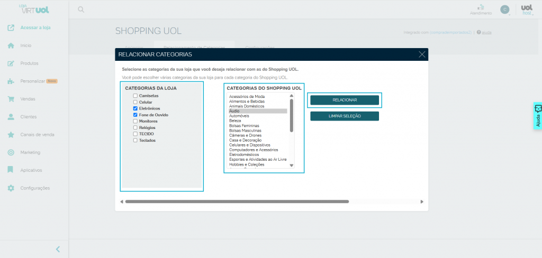Select Bolsas Femininas in the list
This screenshot has height=258, width=542.
point(258,126)
